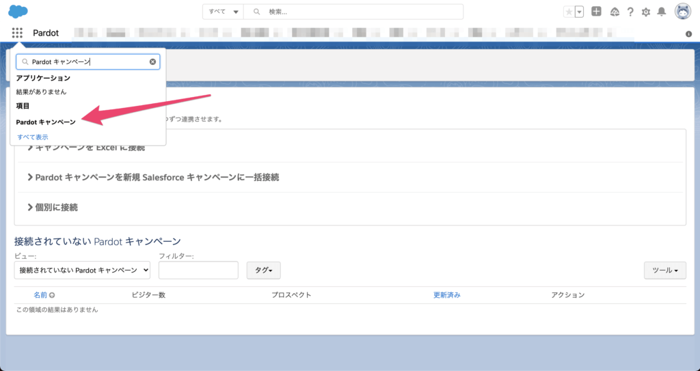The image size is (700, 371).
Task: Click the sort arrow icon next to 名前
Action: [x=52, y=295]
